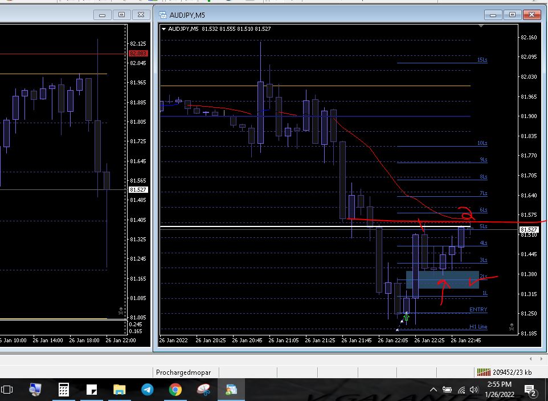Click the Prochargedmopar profile in status bar
The image size is (548, 401).
[183, 372]
